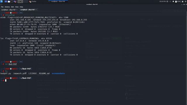
Task: Click the battery 83% indicator
Action: point(178,1)
